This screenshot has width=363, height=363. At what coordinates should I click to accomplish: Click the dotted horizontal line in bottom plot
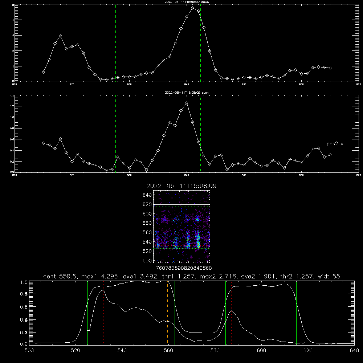click(192, 329)
